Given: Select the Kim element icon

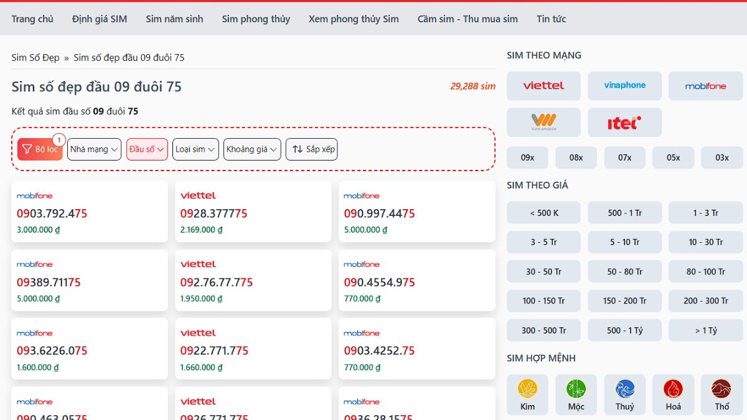Looking at the screenshot, I should click(x=527, y=390).
